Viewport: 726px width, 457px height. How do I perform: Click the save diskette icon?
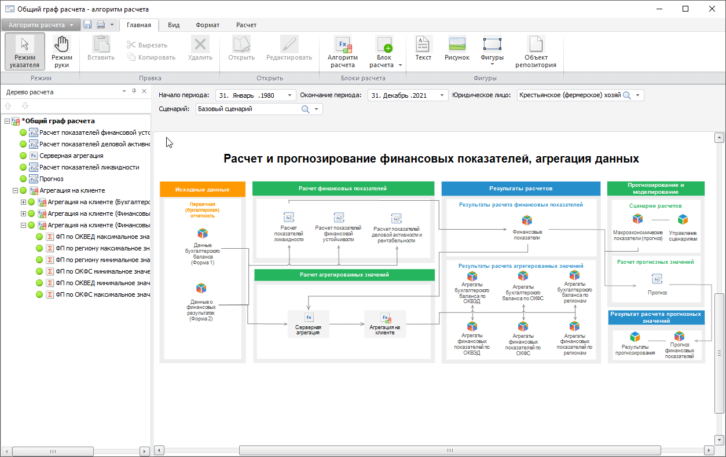(x=88, y=25)
